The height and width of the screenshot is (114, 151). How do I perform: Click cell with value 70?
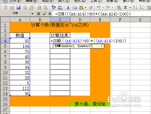[x=20, y=51]
